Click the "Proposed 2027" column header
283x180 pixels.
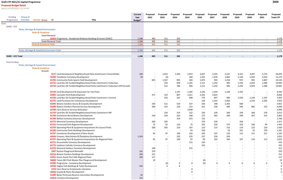212,16
